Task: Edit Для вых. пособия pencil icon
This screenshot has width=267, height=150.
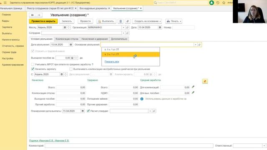Action: pyautogui.click(x=193, y=92)
